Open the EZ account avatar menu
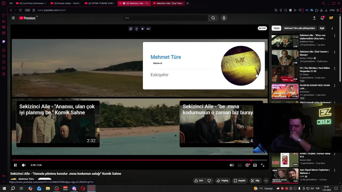Image resolution: width=342 pixels, height=192 pixels. (x=331, y=18)
